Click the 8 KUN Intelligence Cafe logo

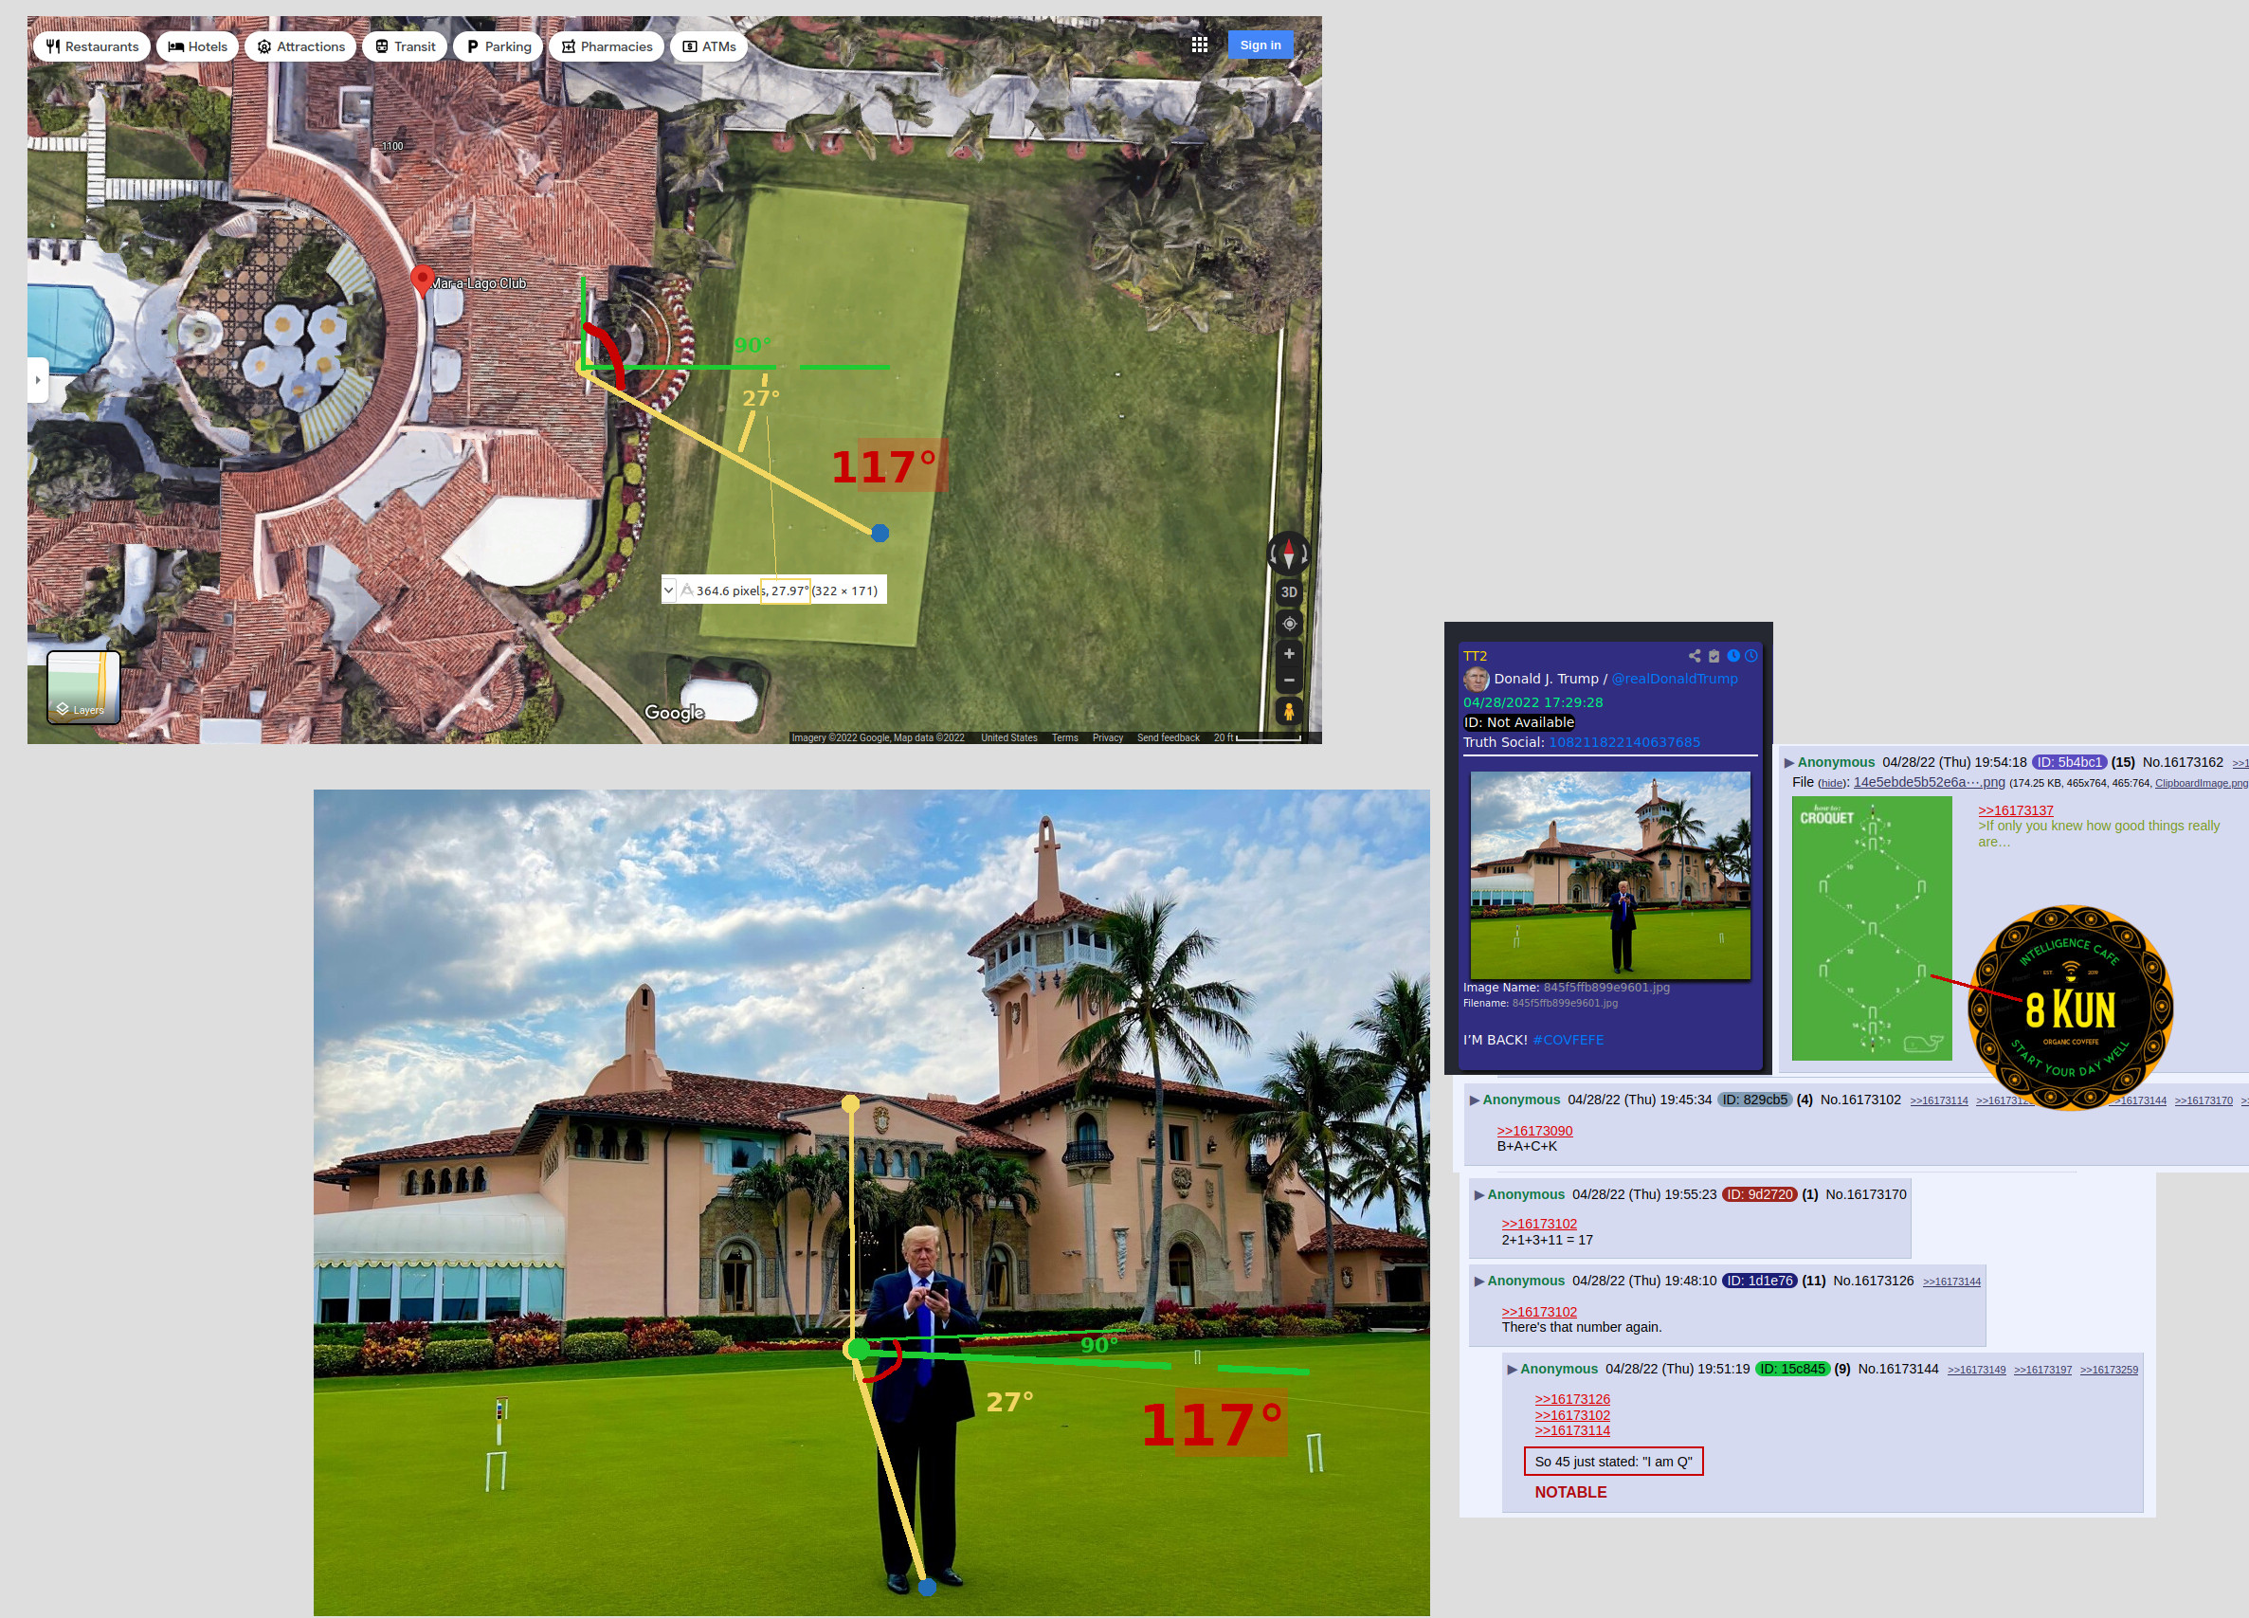tap(2071, 1007)
